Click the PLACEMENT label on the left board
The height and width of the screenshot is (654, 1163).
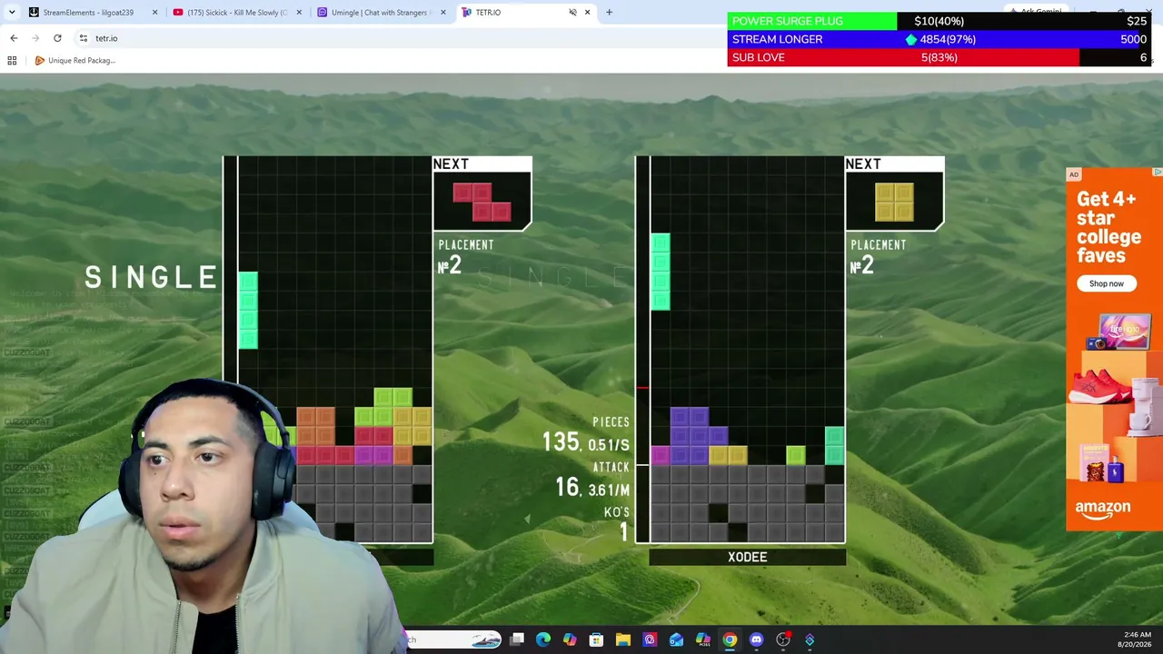coord(466,245)
